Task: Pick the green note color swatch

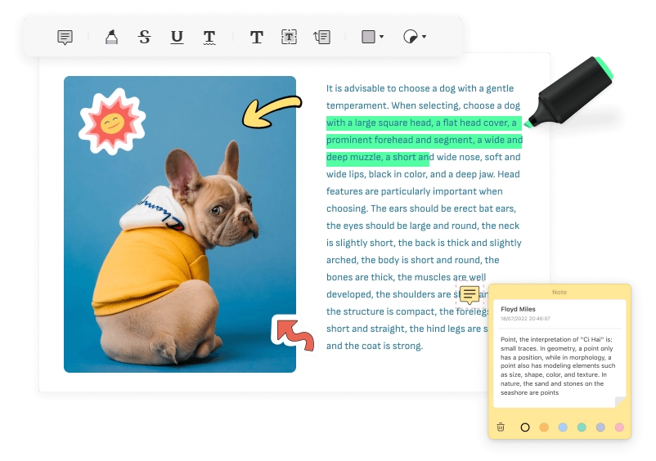Action: click(582, 427)
